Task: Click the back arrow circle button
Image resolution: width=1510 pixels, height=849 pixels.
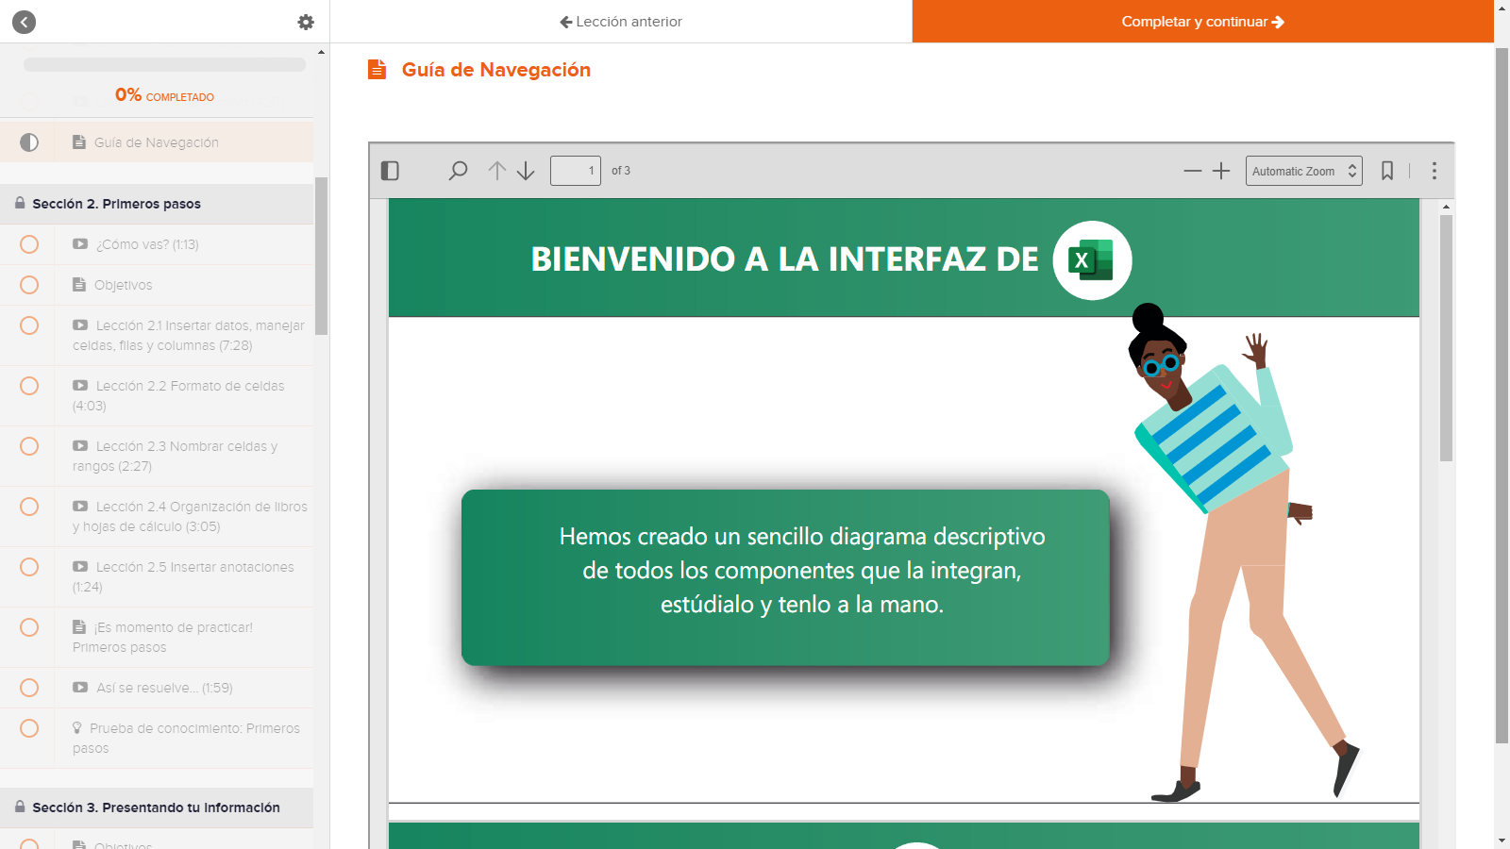Action: 25,22
